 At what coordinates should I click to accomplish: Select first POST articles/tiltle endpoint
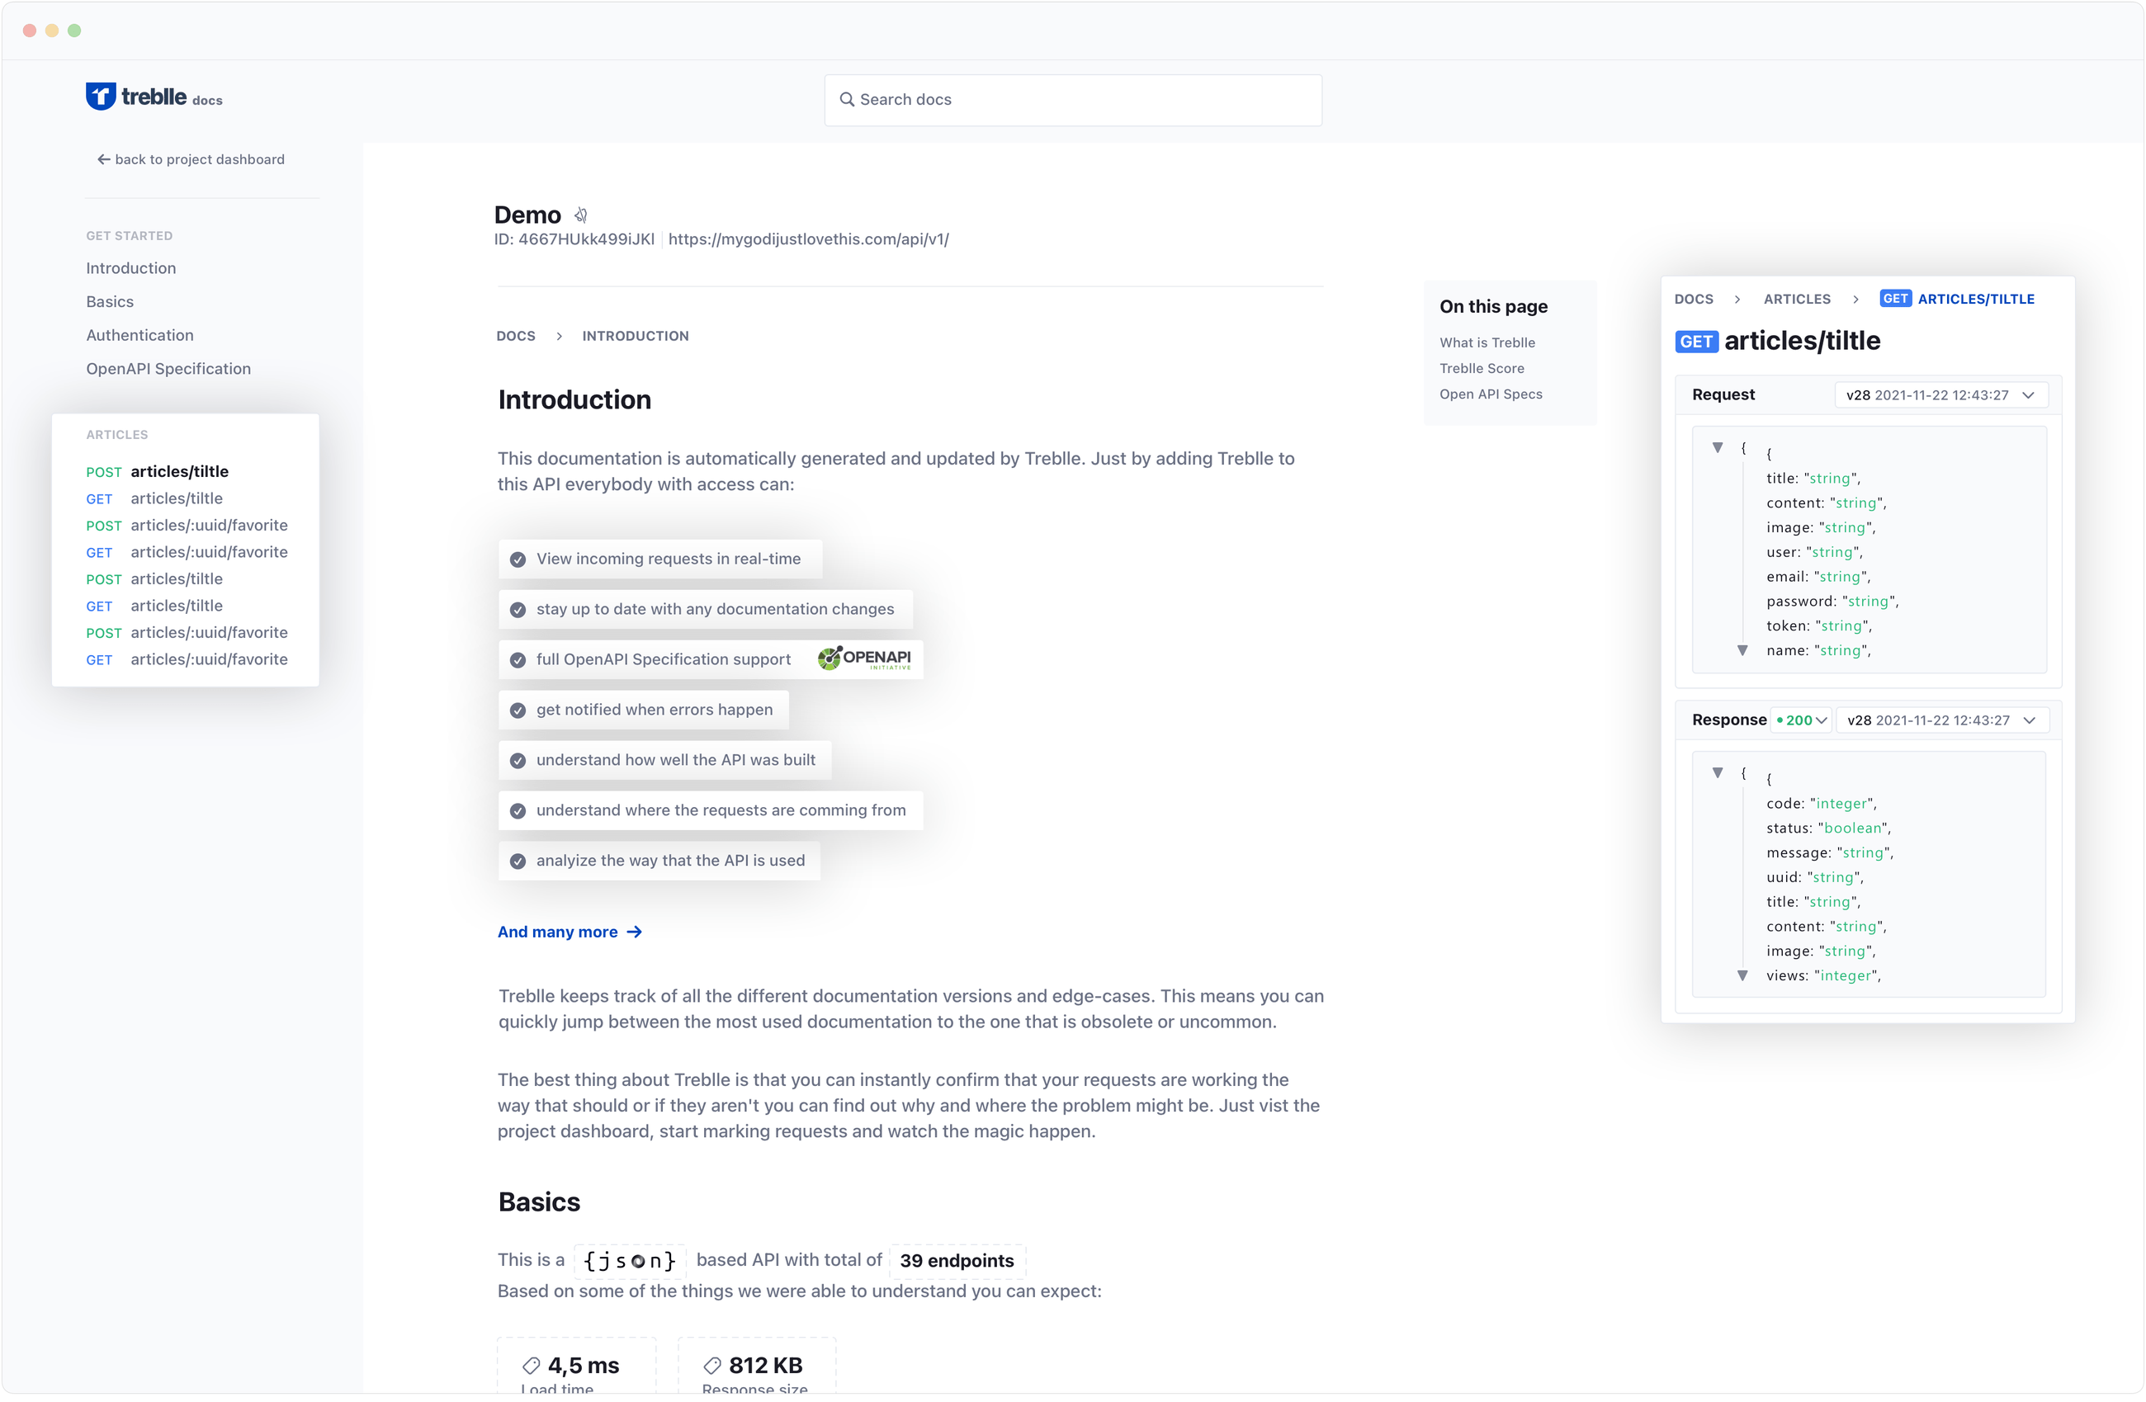157,471
